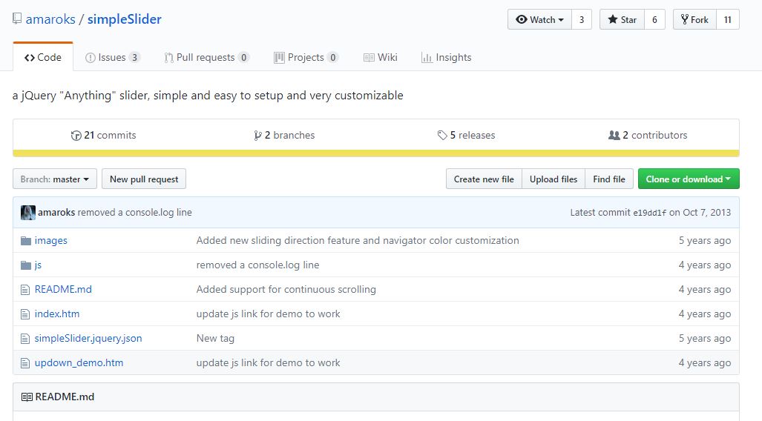View the stargazers count 6
Image resolution: width=762 pixels, height=421 pixels.
(x=654, y=19)
